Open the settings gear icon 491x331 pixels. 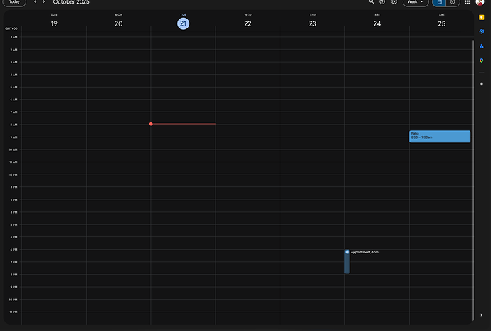pos(394,2)
